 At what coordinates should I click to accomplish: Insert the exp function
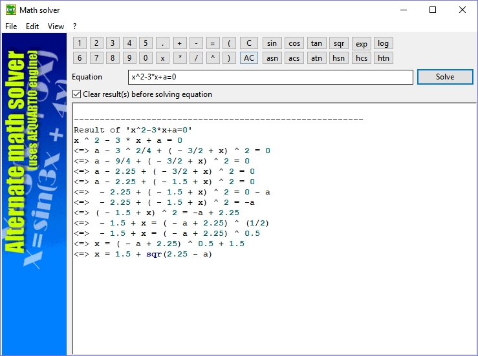pyautogui.click(x=361, y=43)
